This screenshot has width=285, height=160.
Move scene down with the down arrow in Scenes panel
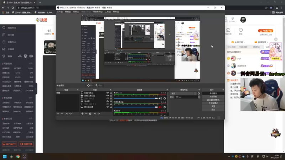pos(71,113)
